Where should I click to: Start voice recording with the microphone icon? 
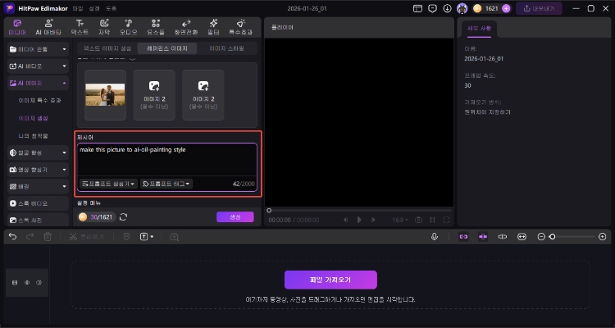tap(434, 237)
